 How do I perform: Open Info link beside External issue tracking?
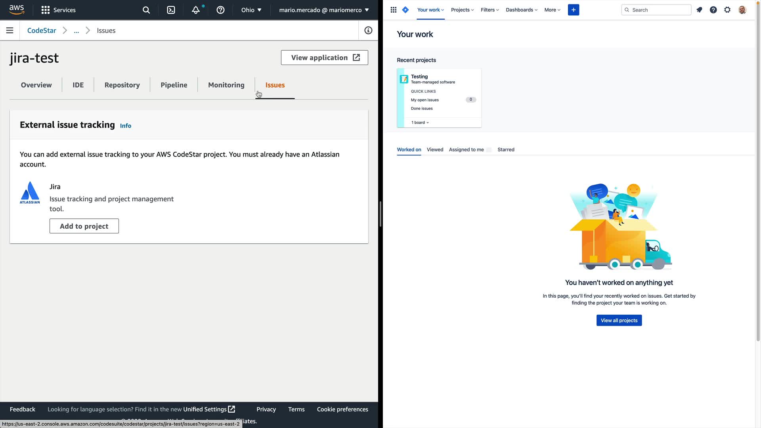coord(125,126)
